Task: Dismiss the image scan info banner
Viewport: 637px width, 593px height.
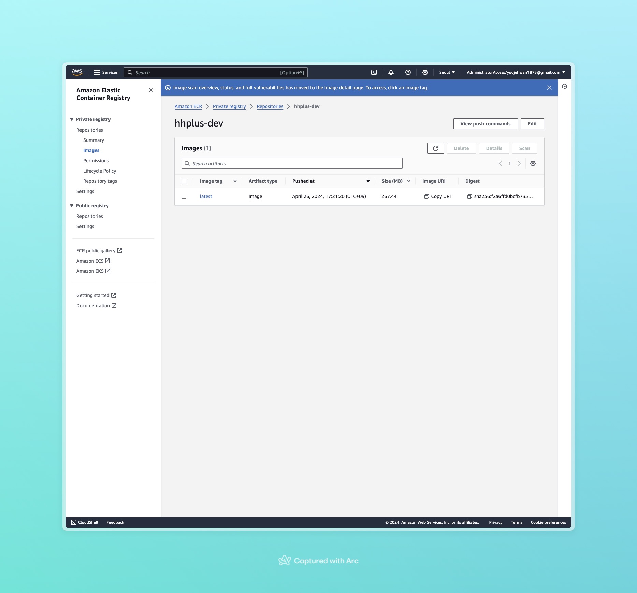Action: click(549, 88)
